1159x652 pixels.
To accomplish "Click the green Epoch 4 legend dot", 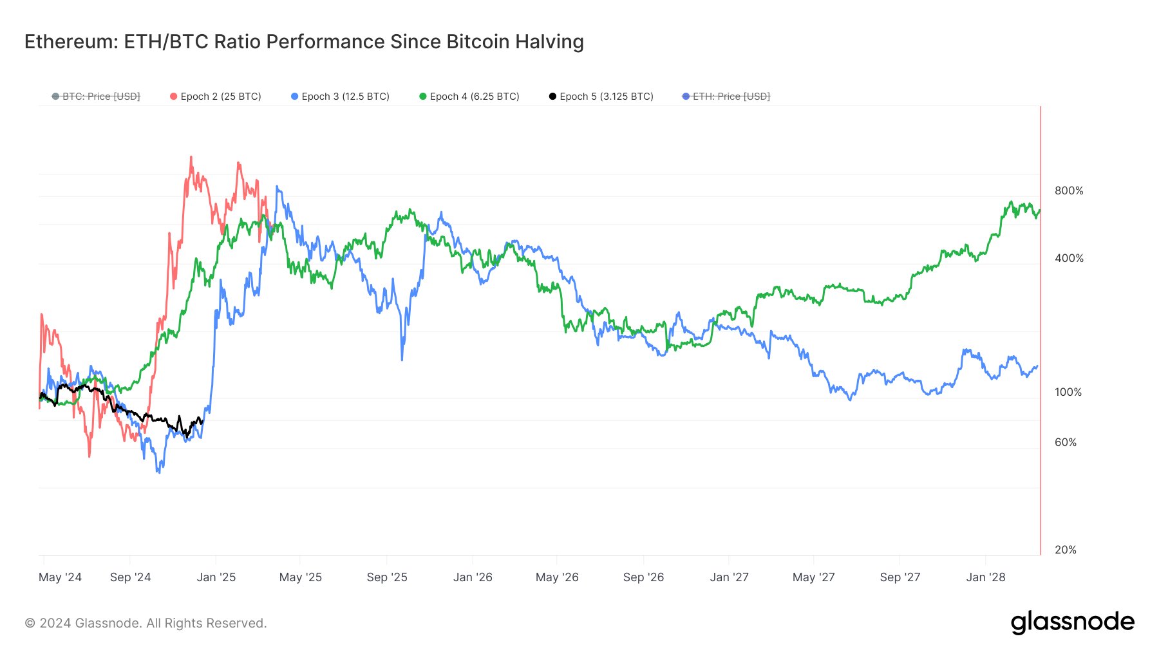I will click(x=423, y=97).
